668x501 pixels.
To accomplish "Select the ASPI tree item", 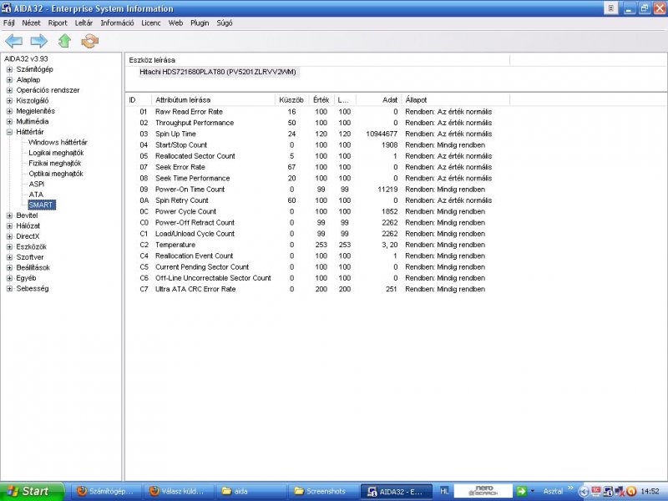I will (x=36, y=184).
